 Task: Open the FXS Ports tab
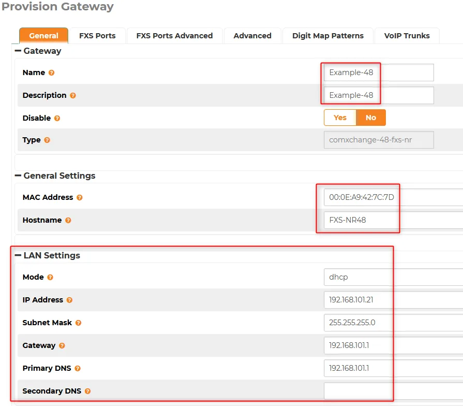pos(97,35)
